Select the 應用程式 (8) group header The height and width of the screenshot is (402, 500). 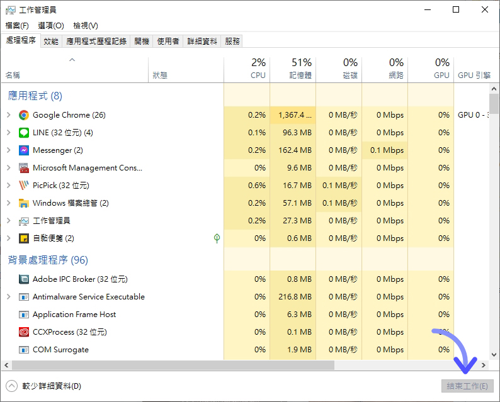pos(35,96)
